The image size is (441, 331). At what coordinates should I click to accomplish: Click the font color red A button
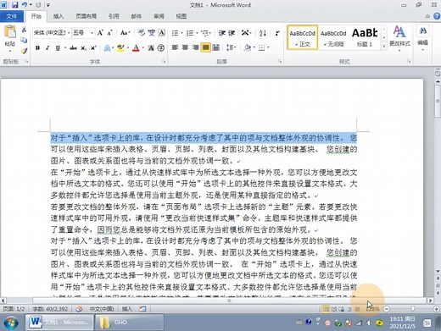(136, 48)
